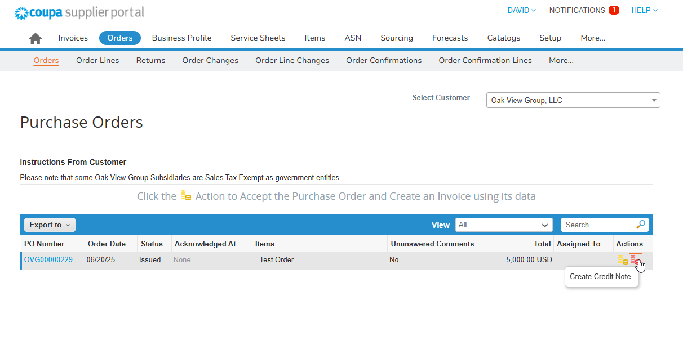Open purchase order OVG00000229 link
Image resolution: width=683 pixels, height=350 pixels.
[x=48, y=260]
